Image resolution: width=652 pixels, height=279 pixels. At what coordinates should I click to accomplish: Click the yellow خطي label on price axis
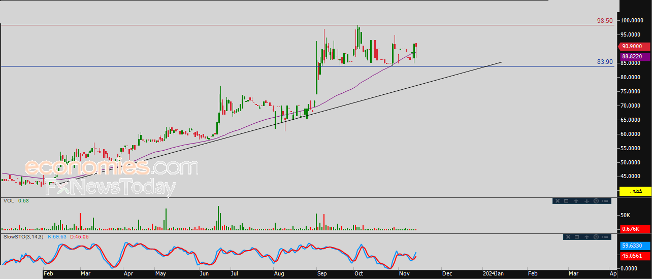(635, 191)
